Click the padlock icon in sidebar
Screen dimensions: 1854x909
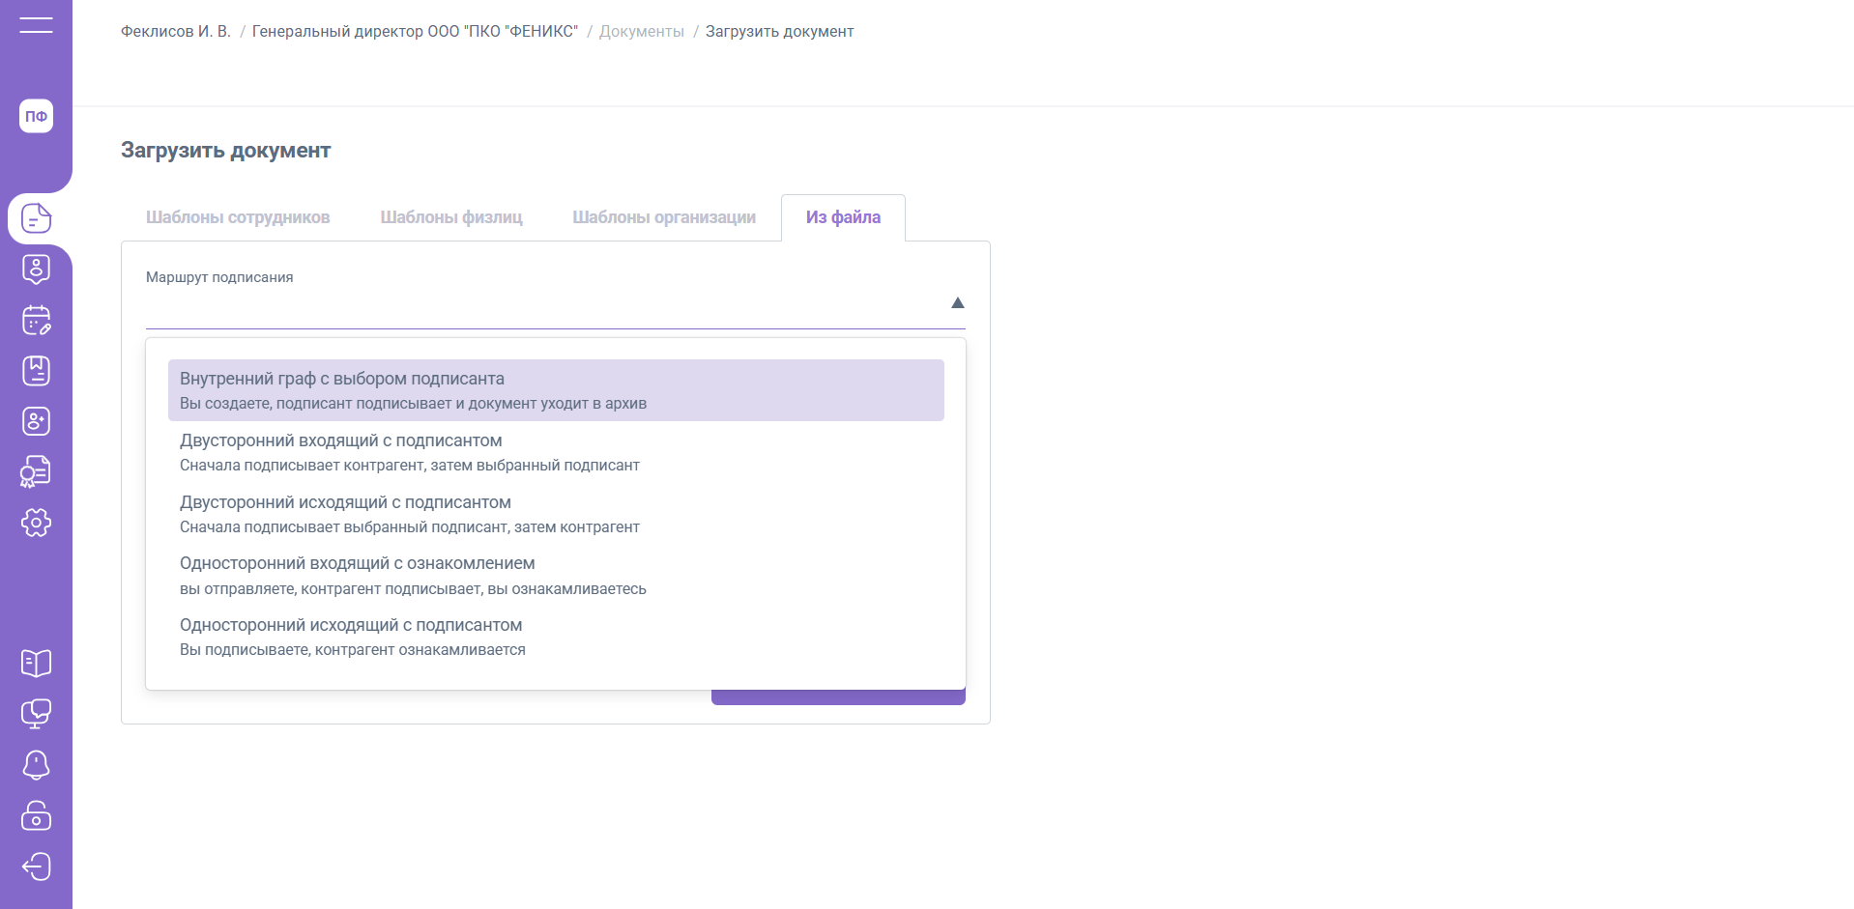click(36, 815)
